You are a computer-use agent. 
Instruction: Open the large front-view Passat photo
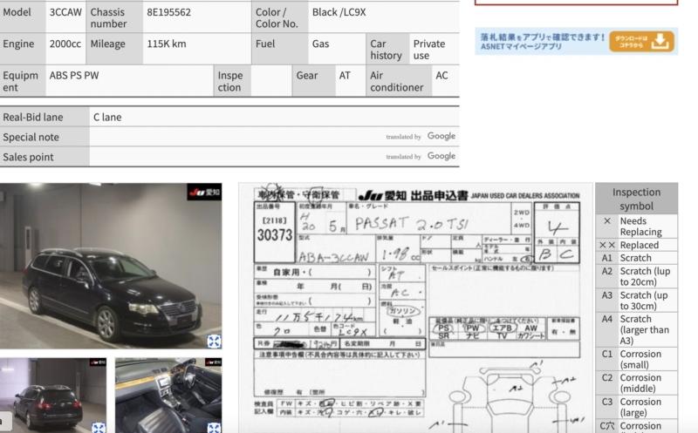(109, 266)
